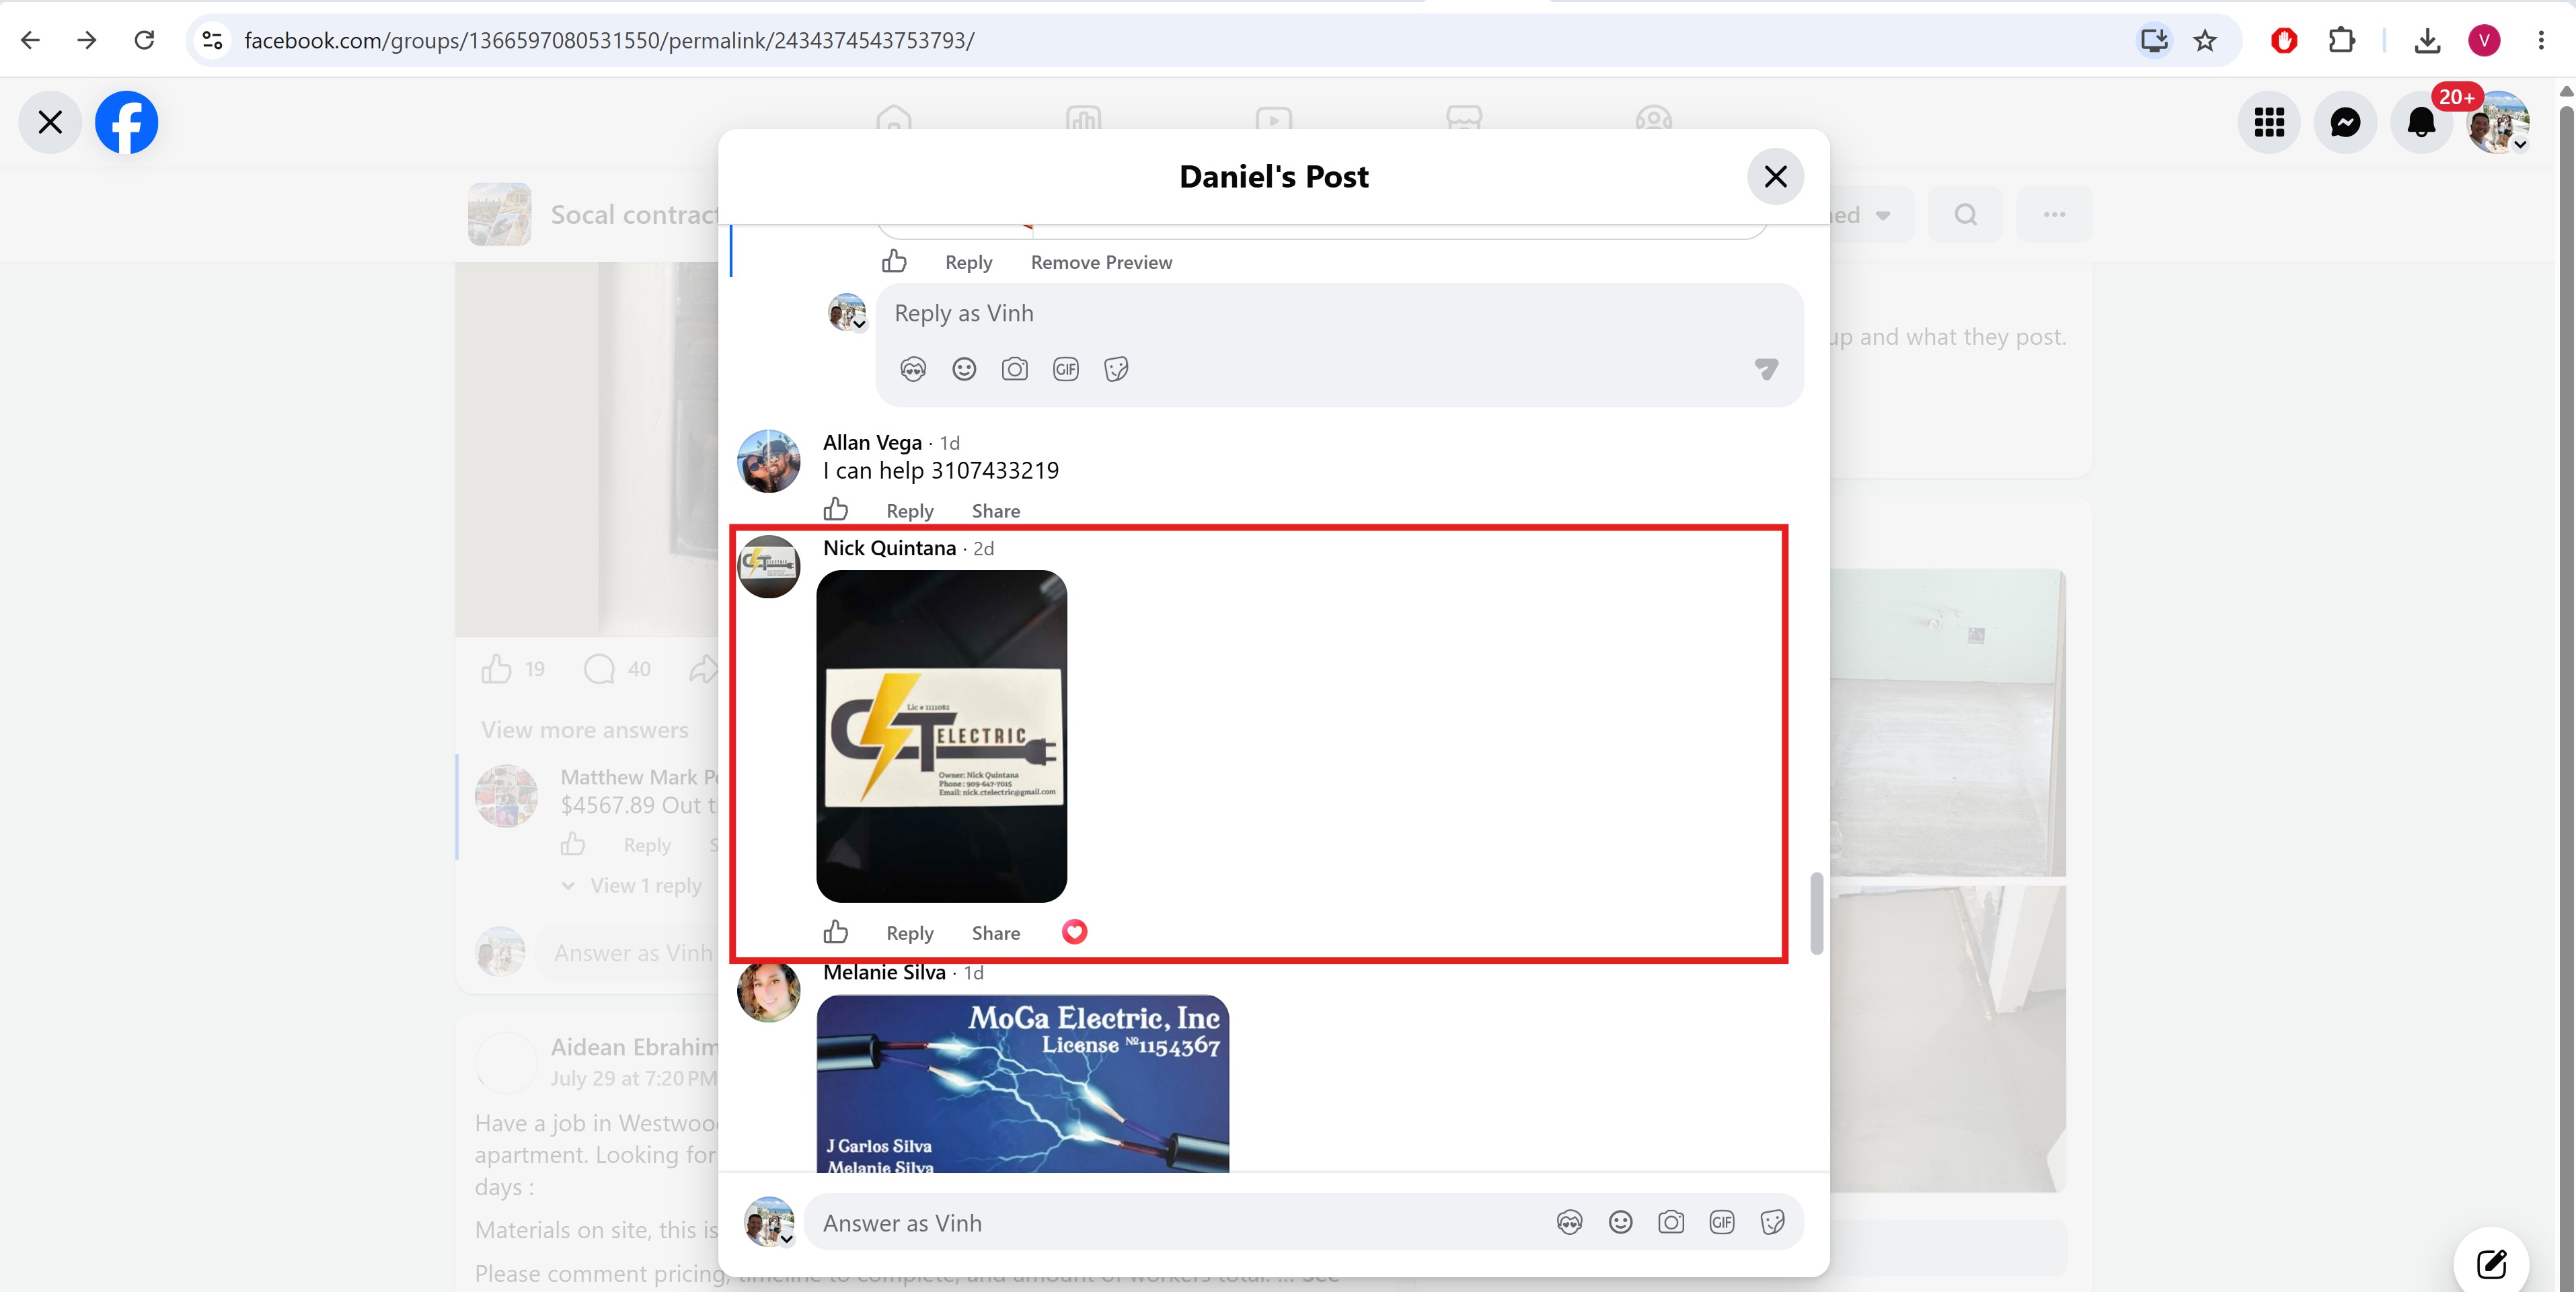Open avatar sticker picker in answer box
Image resolution: width=2576 pixels, height=1292 pixels.
tap(1569, 1223)
